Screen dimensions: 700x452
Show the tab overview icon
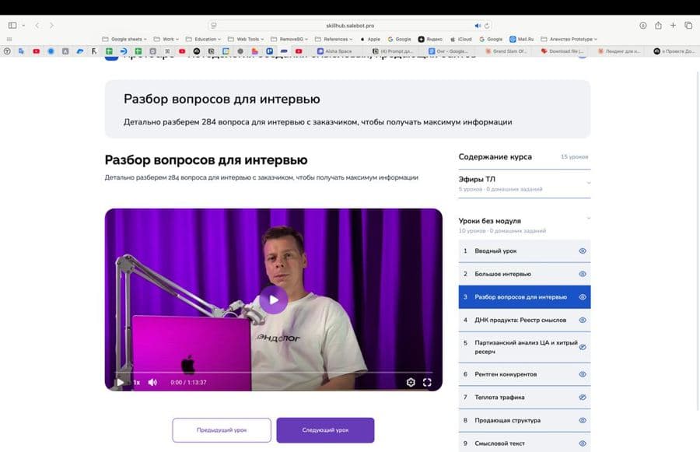click(688, 26)
